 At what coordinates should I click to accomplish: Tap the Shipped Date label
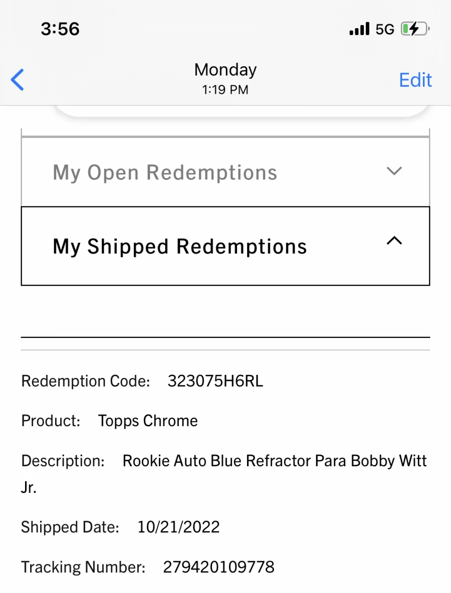(x=70, y=527)
